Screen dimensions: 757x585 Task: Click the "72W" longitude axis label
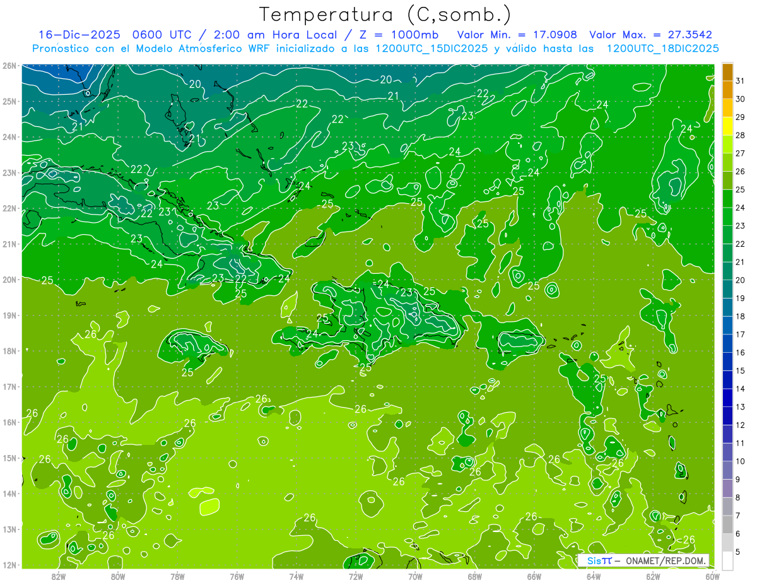point(356,576)
